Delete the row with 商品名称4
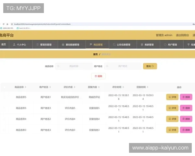The height and width of the screenshot is (156, 195). [x=186, y=119]
